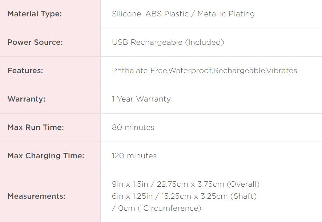322x222 pixels.
Task: Select the Overall dimensions measurement line
Action: click(x=186, y=184)
